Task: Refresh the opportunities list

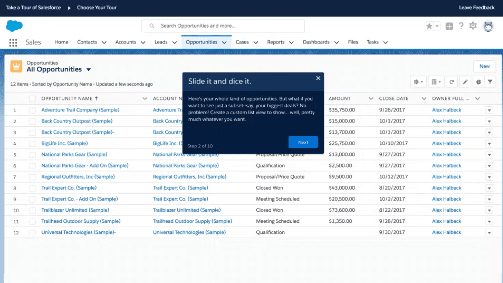Action: point(452,82)
